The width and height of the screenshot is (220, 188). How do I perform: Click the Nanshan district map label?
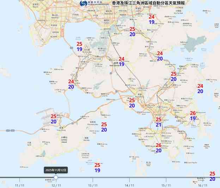coord(55,16)
